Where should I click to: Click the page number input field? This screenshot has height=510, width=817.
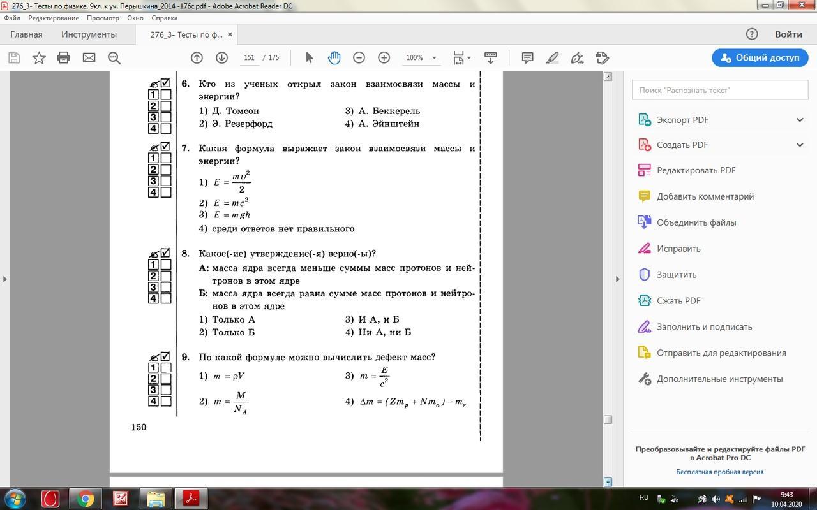[249, 58]
